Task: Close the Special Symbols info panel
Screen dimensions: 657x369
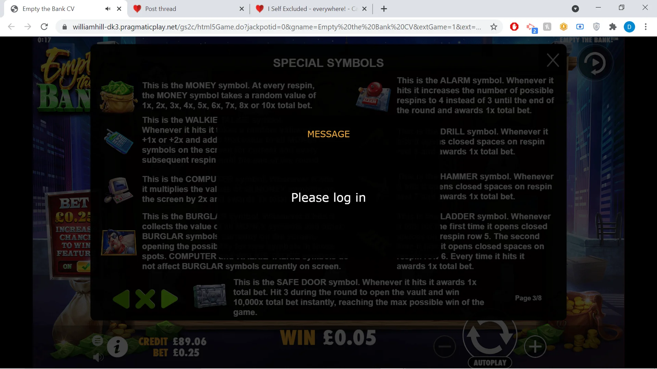Action: point(553,60)
